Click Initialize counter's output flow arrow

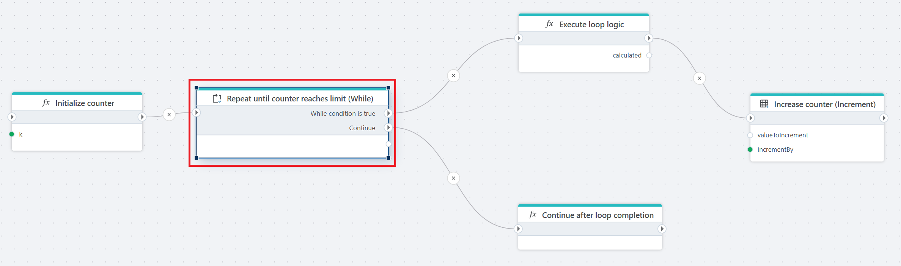click(142, 117)
